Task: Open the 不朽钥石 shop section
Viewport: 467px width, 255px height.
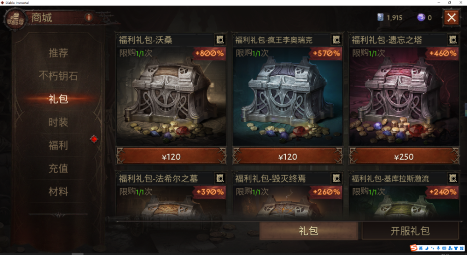Action: coord(58,76)
